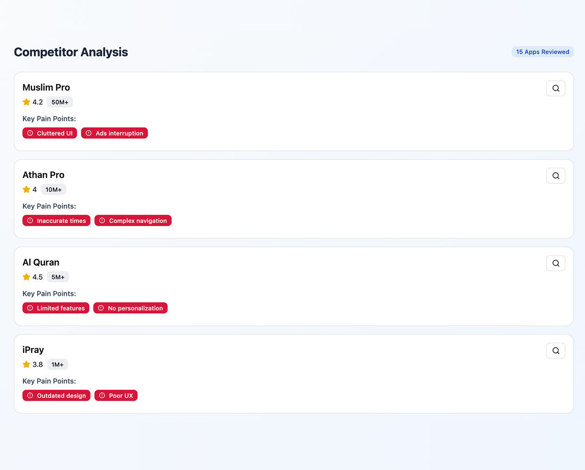This screenshot has height=470, width=585.
Task: Click Key Pain Points label under iPray
Action: (49, 381)
